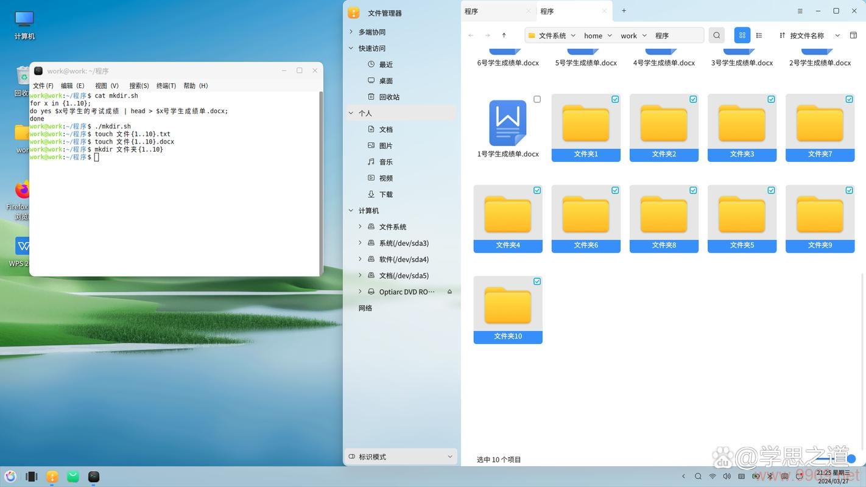
Task: Click the file manager taskbar icon
Action: click(52, 477)
